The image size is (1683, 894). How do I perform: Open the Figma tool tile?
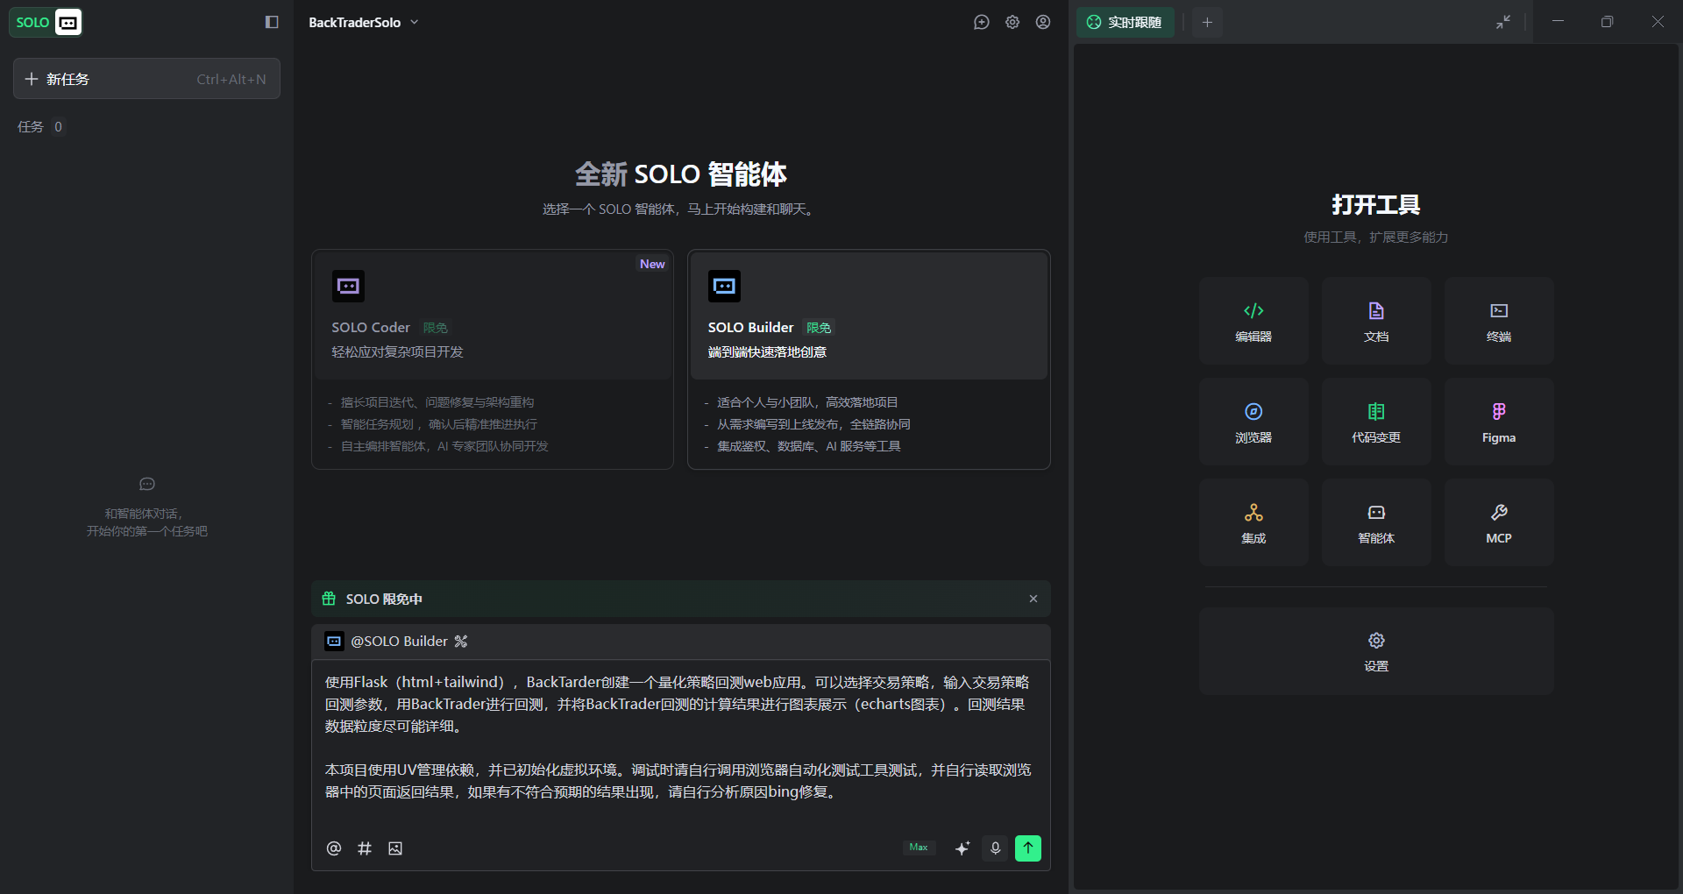tap(1499, 422)
